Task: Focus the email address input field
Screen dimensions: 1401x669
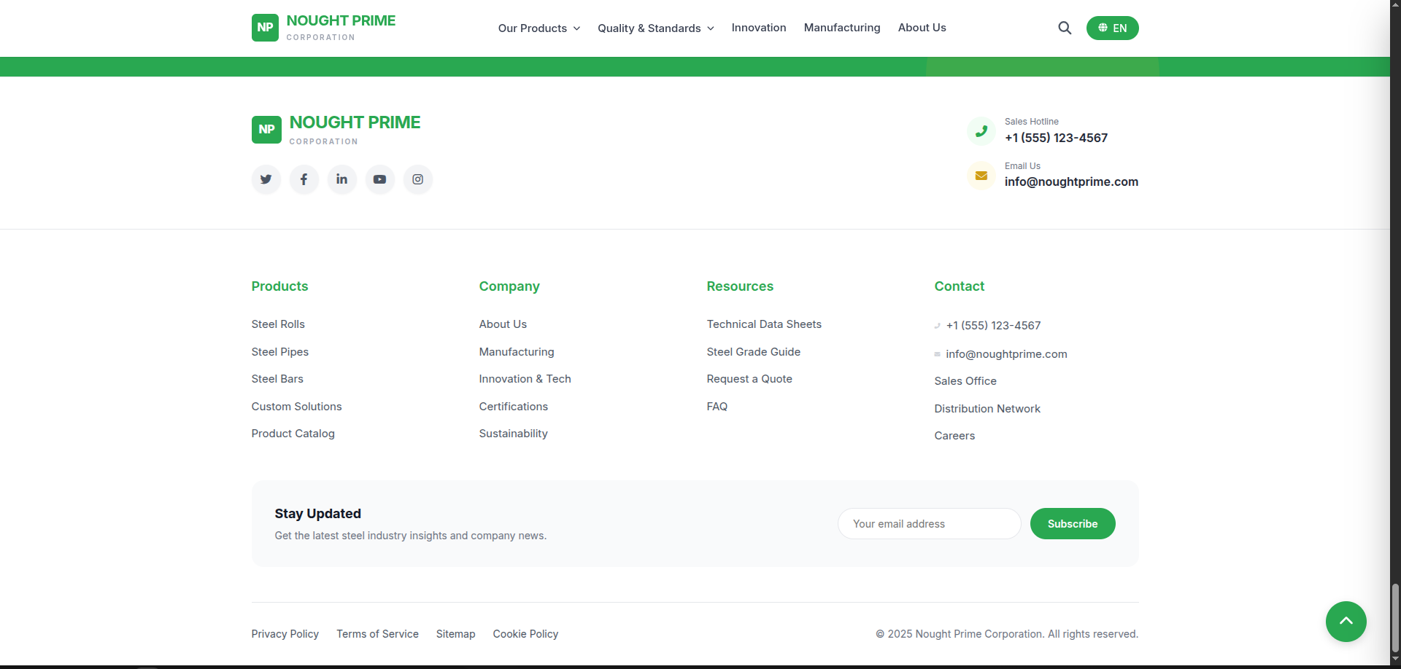Action: point(929,524)
